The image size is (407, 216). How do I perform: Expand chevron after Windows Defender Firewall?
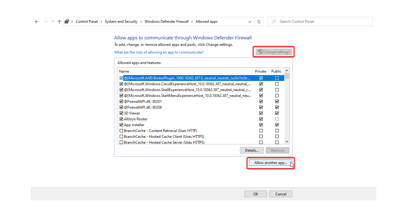pos(192,22)
